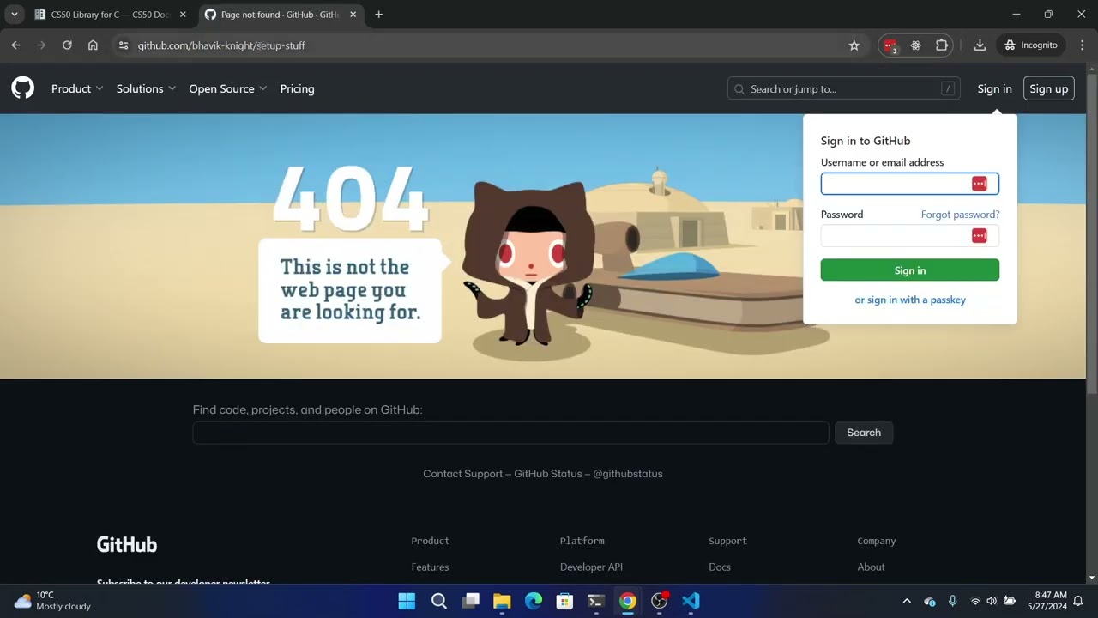The height and width of the screenshot is (618, 1098).
Task: Open Contact Support link
Action: (x=462, y=474)
